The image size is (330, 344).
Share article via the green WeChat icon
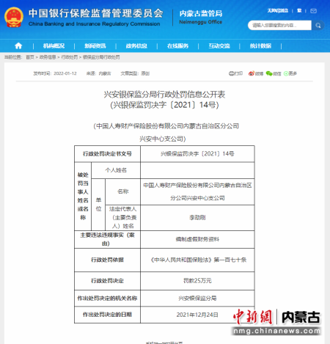269,73
